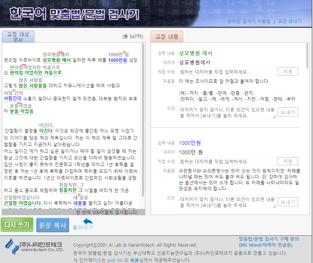Image resolution: width=313 pixels, height=263 pixels.
Task: Click input text 1000만원 in correction panel
Action: coord(190,143)
